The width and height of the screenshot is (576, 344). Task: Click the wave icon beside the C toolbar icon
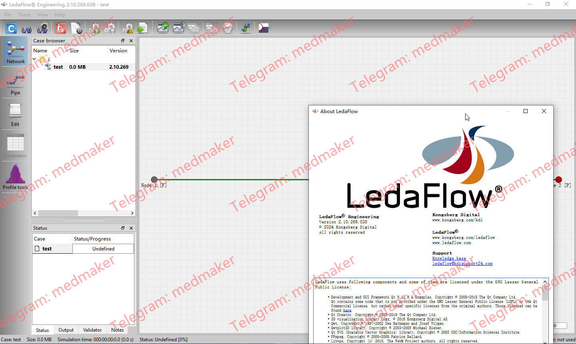[26, 28]
